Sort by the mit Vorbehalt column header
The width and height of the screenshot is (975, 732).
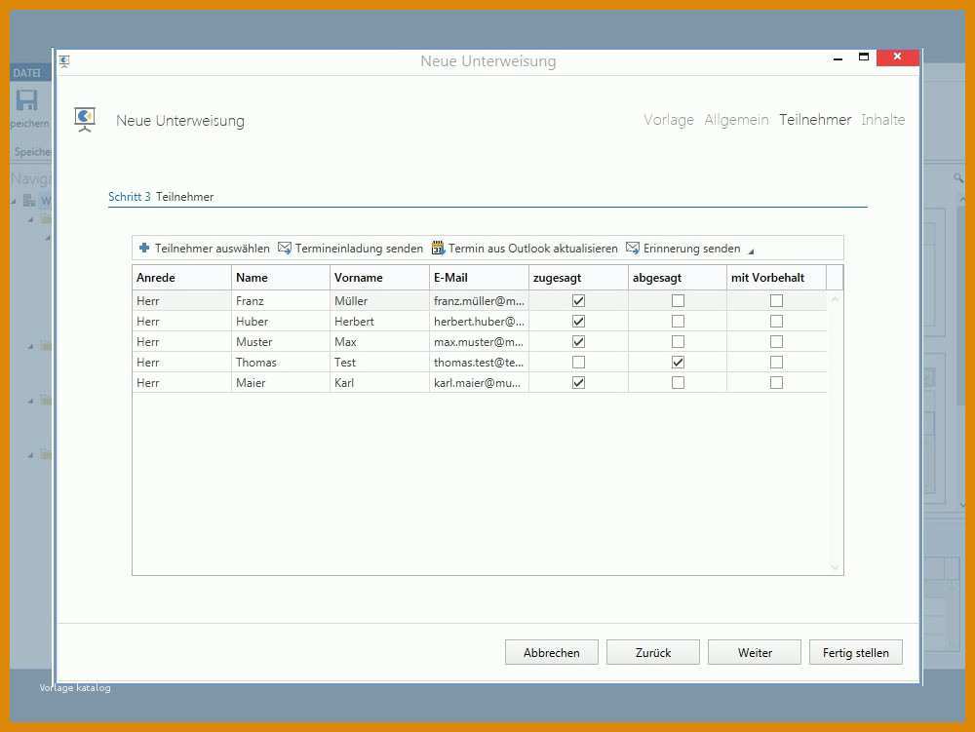[776, 277]
